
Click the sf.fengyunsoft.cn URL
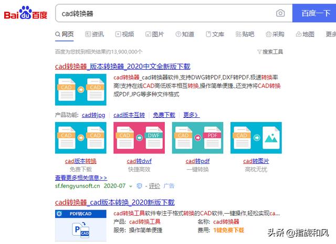point(78,186)
